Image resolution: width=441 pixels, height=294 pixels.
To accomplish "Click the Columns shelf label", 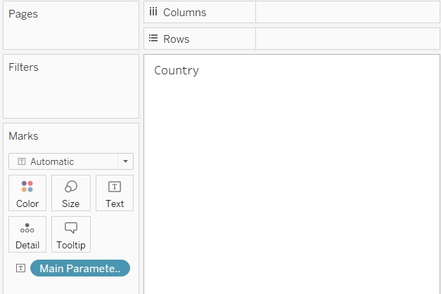I will pos(184,13).
